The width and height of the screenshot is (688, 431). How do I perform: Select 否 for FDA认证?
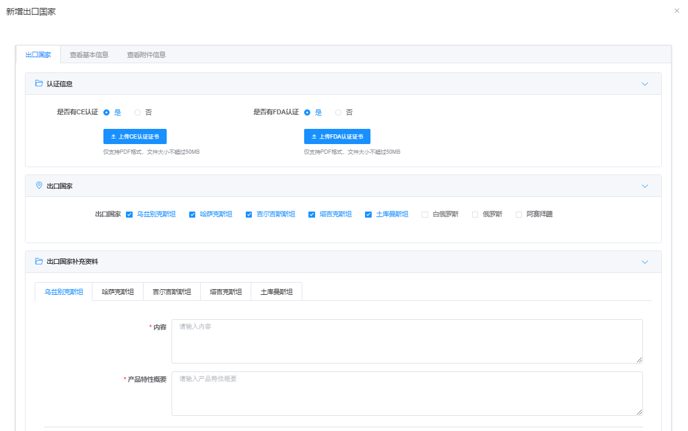pyautogui.click(x=338, y=112)
